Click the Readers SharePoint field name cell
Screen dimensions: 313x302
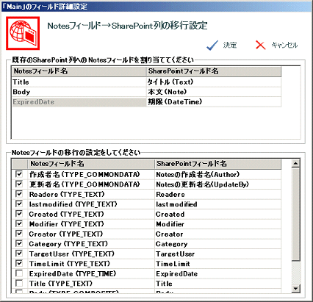click(218, 194)
